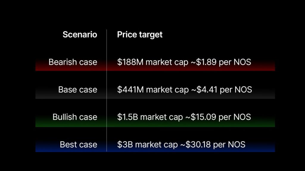Select the Bearish case label

pos(73,62)
